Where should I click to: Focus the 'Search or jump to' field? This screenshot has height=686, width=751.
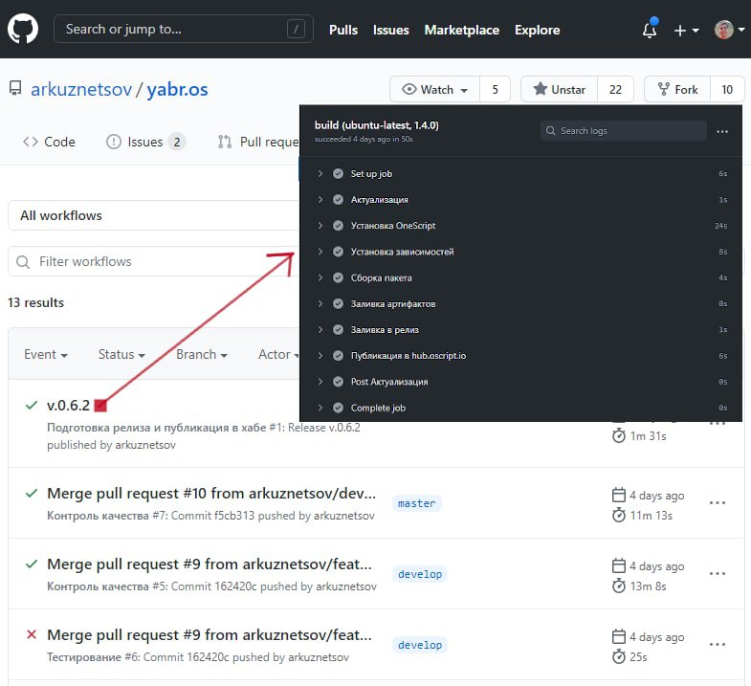click(x=184, y=29)
